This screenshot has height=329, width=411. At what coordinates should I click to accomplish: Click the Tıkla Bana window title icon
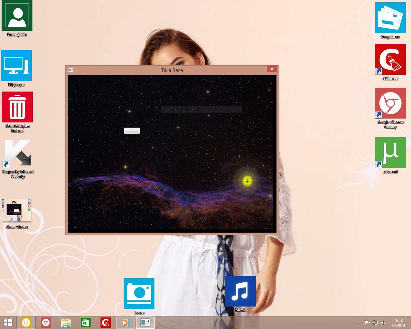point(71,70)
